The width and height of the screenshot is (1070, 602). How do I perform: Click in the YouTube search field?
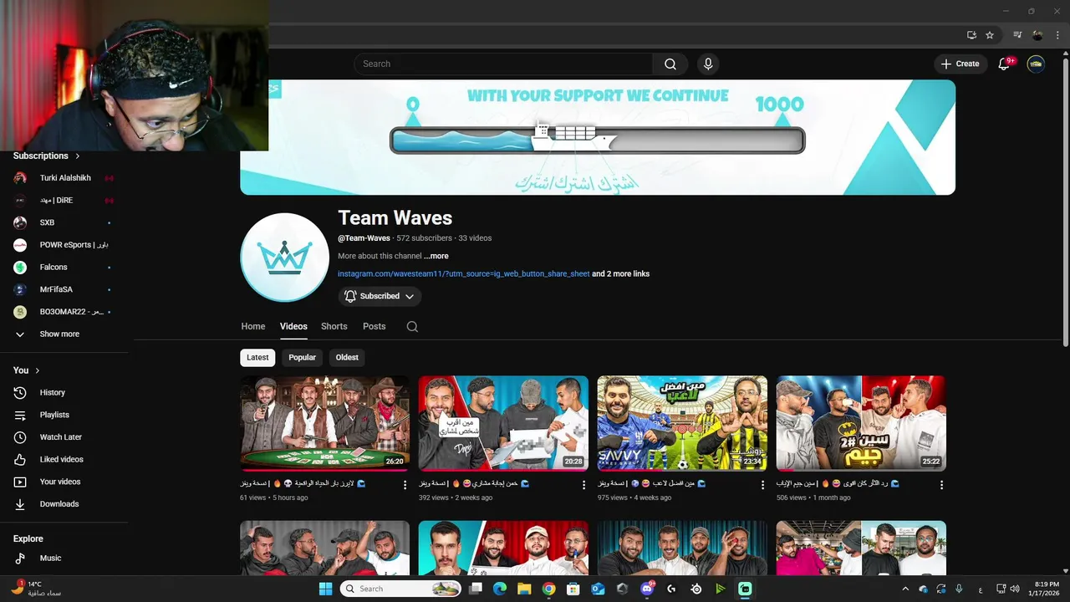coord(503,64)
